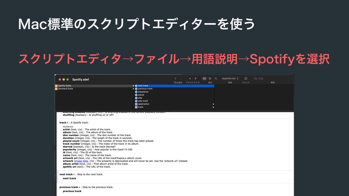This screenshot has height=196, width=349.
Task: Switch to the indented outline list view icon
Action: click(215, 79)
